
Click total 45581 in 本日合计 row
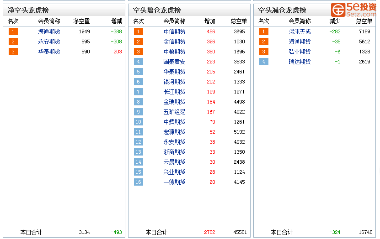[240, 232]
